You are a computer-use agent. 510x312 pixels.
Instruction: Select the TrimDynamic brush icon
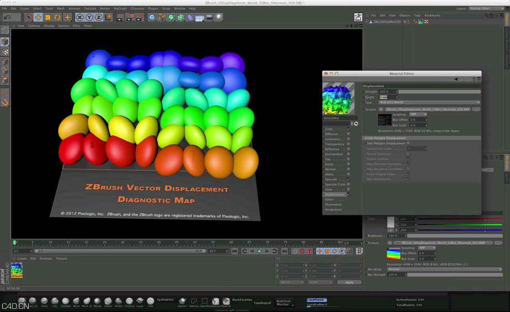[x=130, y=301]
